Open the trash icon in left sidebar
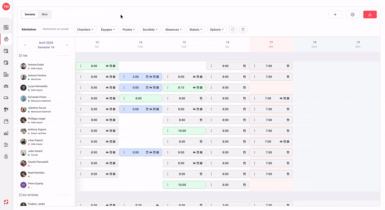 tap(6, 157)
